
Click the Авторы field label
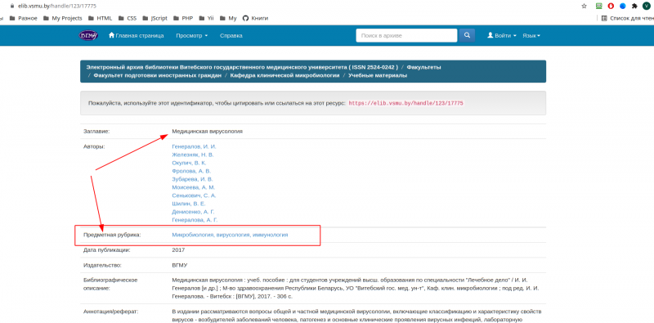(94, 146)
